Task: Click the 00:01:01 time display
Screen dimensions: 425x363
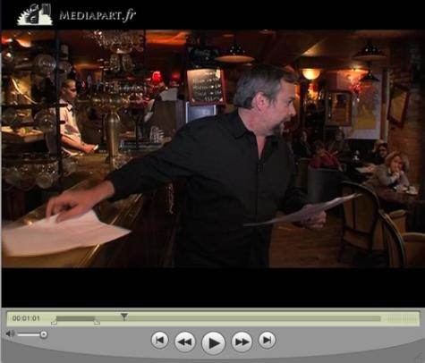Action: [x=26, y=318]
